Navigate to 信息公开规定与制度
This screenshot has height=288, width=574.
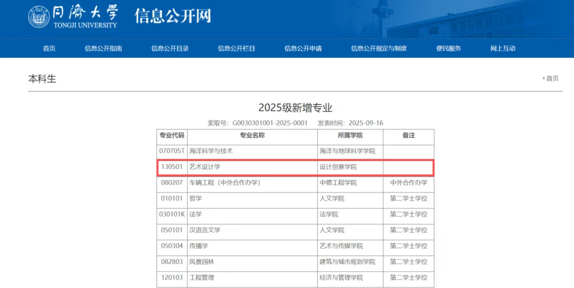pos(378,48)
